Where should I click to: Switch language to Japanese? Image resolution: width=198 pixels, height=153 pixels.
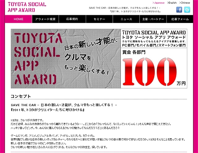click(158, 3)
